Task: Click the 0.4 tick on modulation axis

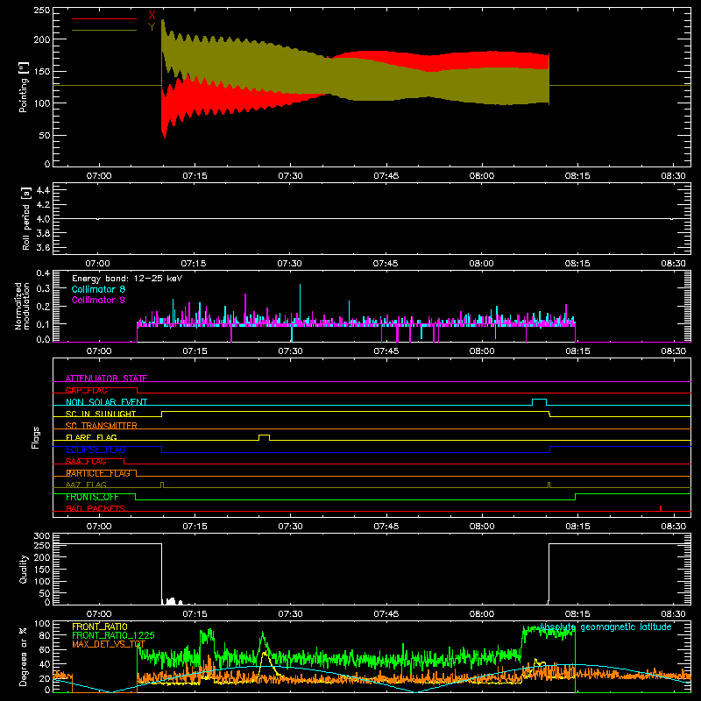Action: pos(43,273)
